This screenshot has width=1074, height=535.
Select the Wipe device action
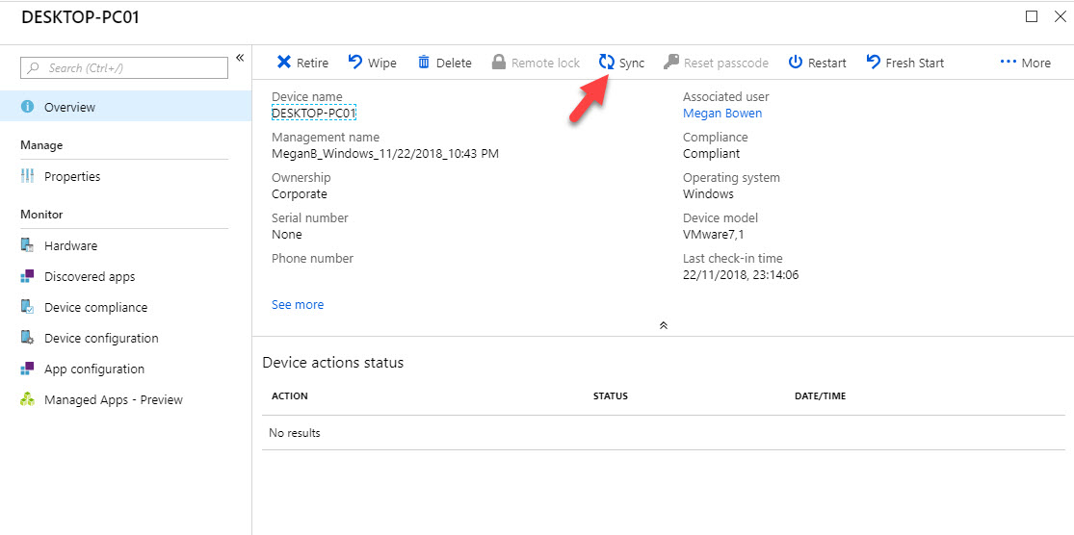click(372, 63)
